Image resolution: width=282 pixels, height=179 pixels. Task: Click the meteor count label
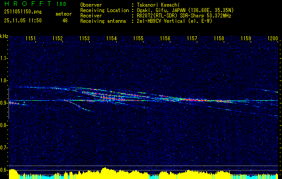coord(64,14)
